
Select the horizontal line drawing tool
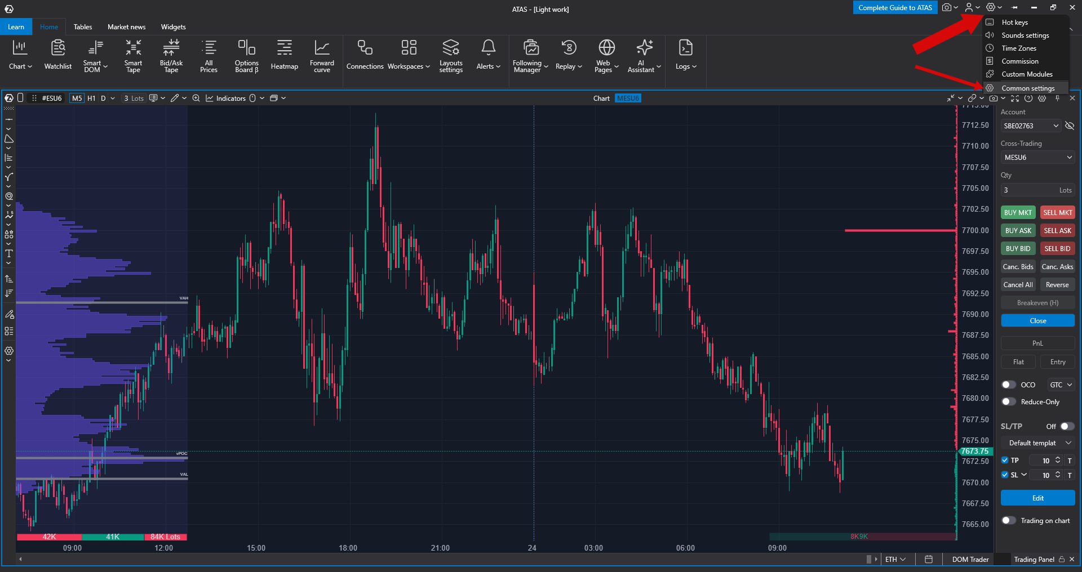(x=9, y=120)
